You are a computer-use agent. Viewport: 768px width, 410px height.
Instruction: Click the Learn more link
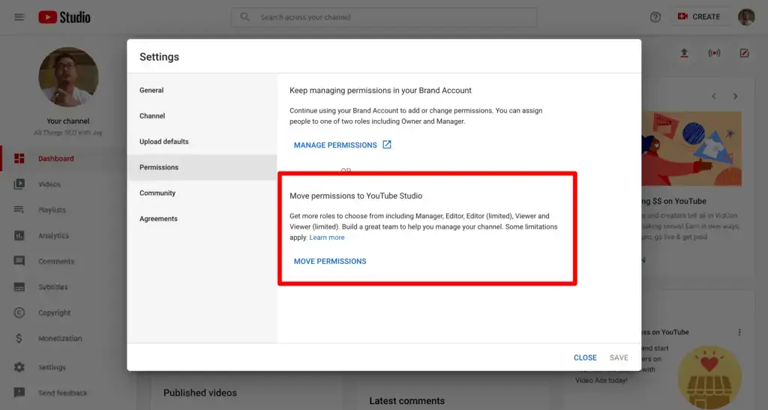(x=327, y=238)
